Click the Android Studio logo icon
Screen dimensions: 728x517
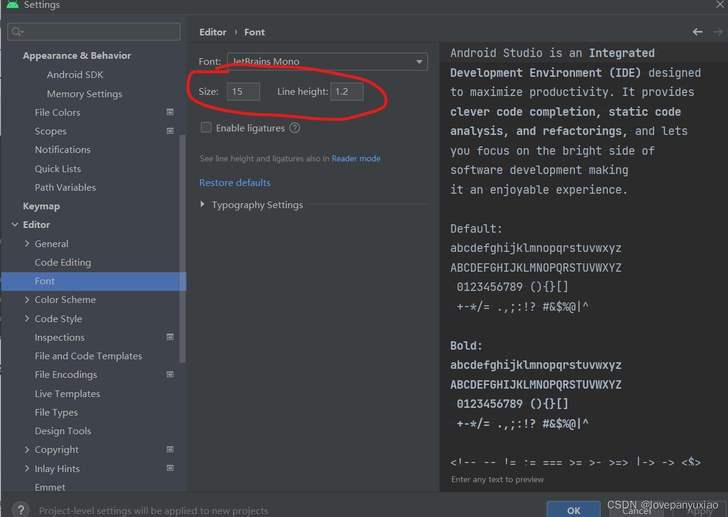[13, 4]
